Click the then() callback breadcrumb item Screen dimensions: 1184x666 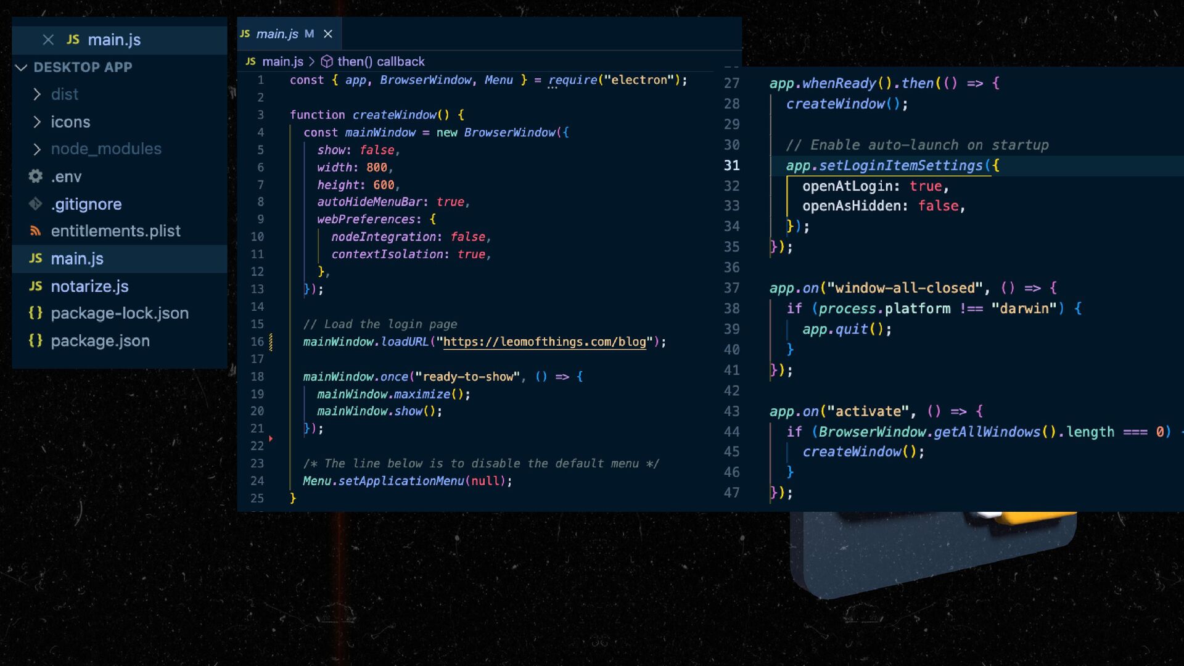click(380, 62)
